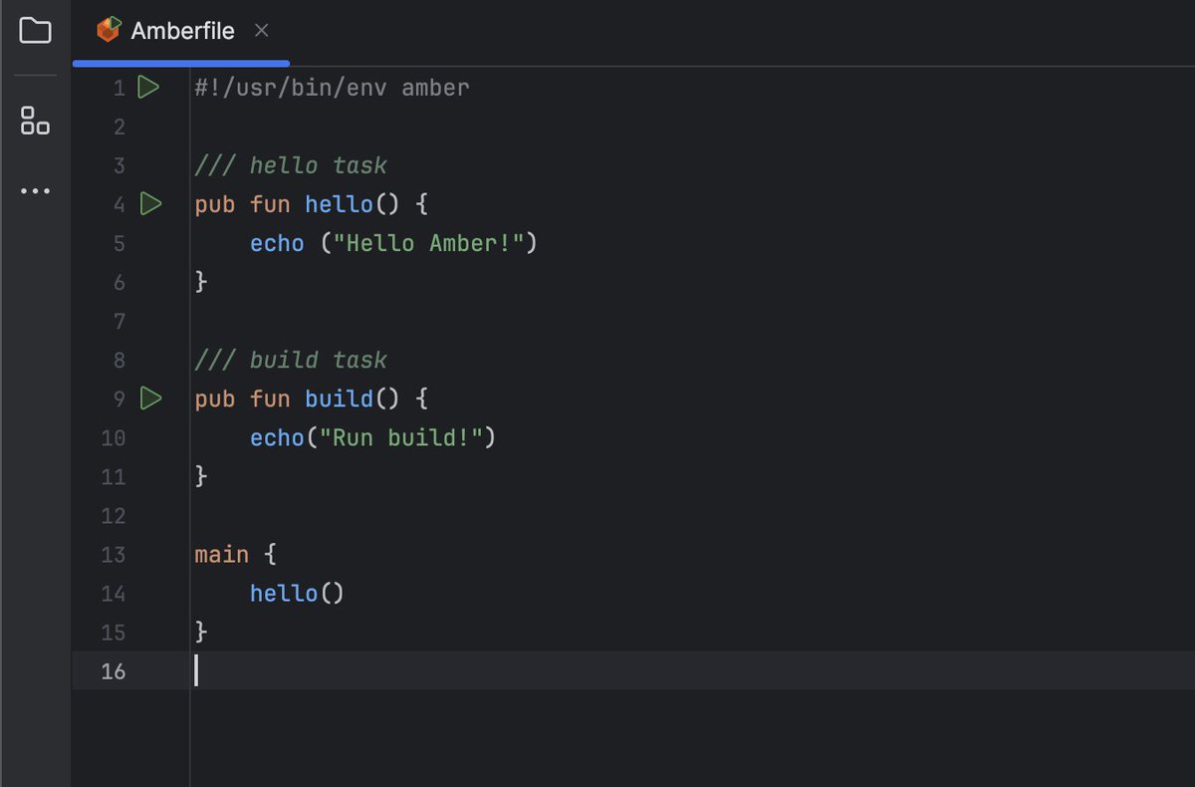Click 'pub' keyword on line 4
The height and width of the screenshot is (787, 1195).
point(215,204)
